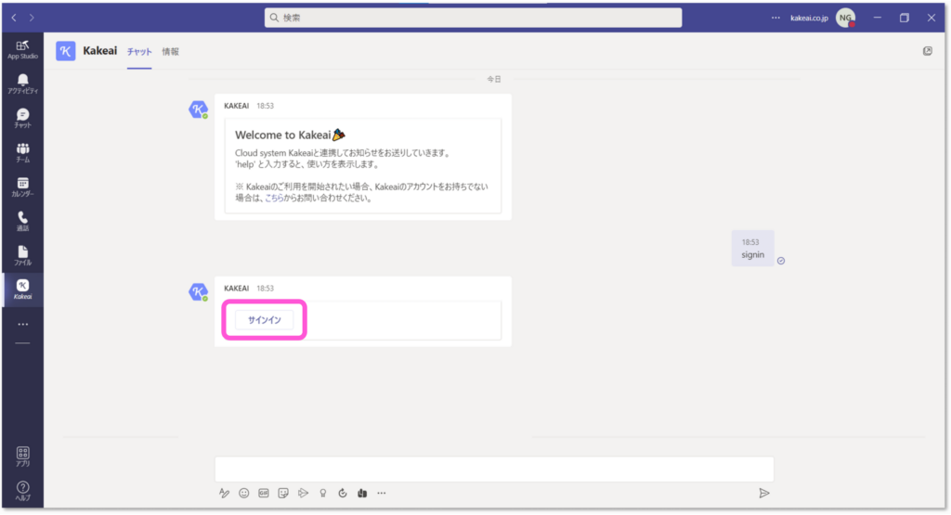The height and width of the screenshot is (515, 951).
Task: Open settings and more ellipsis in title bar
Action: coord(775,18)
